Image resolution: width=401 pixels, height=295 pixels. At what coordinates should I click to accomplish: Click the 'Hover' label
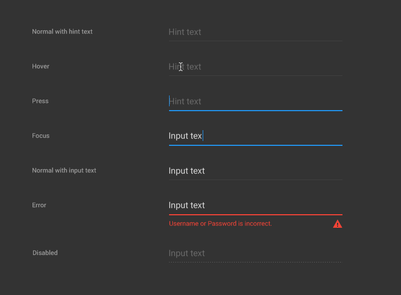(x=41, y=67)
